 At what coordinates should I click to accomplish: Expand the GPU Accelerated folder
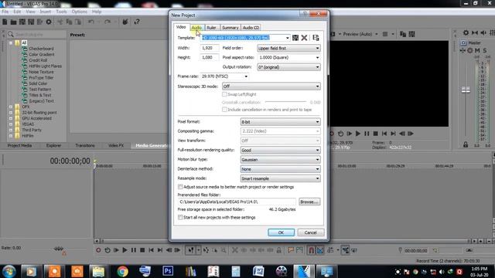(11, 118)
